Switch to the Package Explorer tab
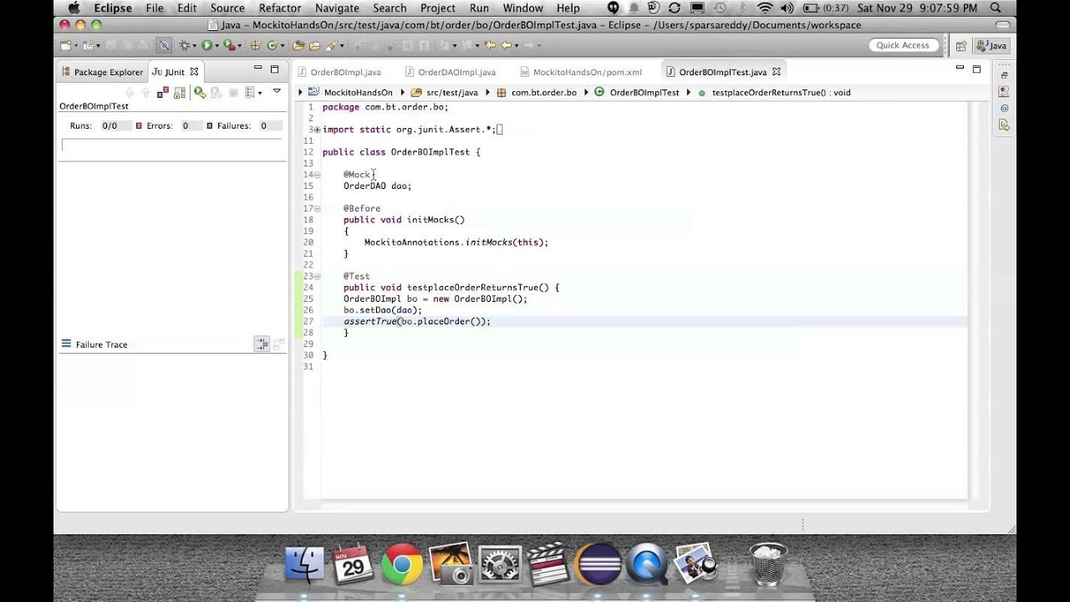The height and width of the screenshot is (602, 1070). tap(102, 72)
